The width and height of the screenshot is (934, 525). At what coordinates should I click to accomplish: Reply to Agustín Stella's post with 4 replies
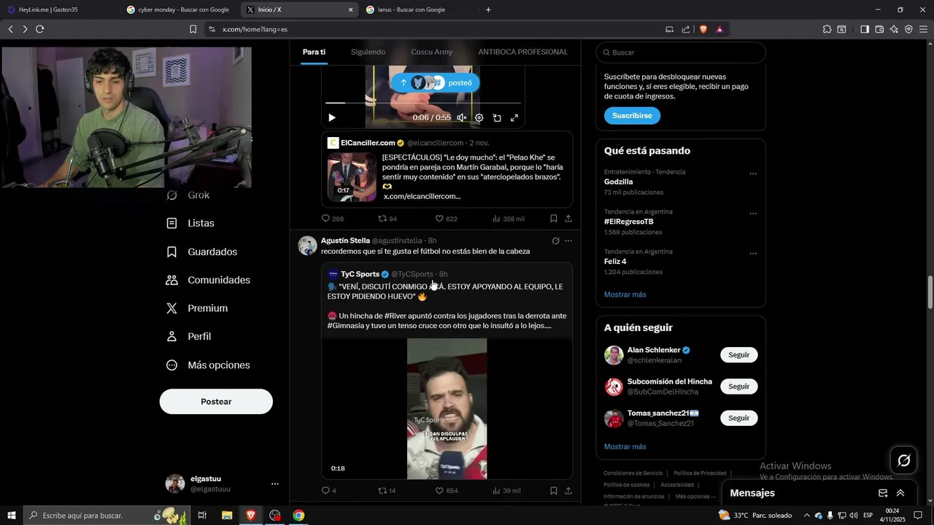pyautogui.click(x=329, y=491)
